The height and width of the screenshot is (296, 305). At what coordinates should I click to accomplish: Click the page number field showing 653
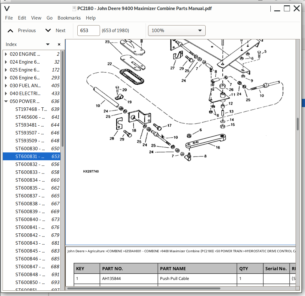point(88,31)
